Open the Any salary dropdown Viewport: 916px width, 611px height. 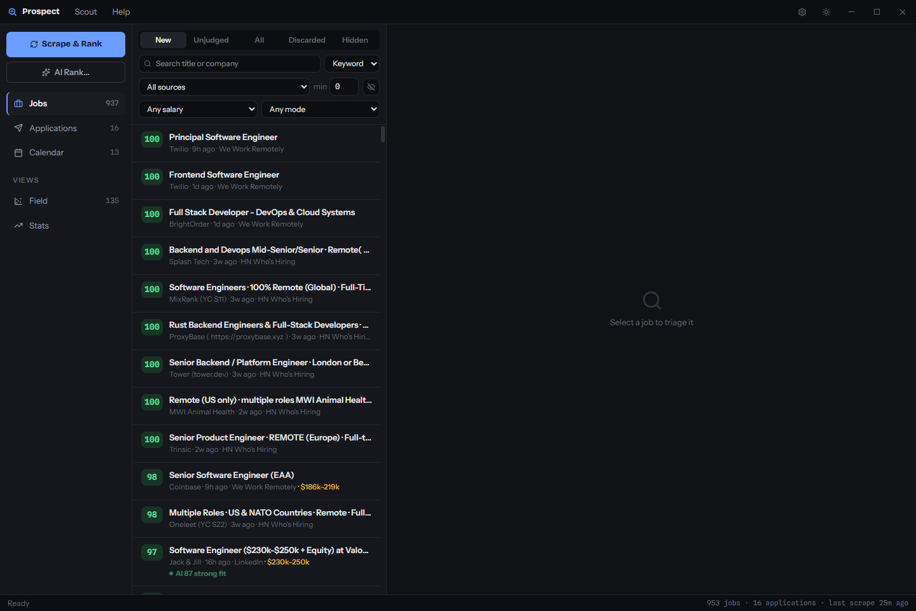[198, 109]
